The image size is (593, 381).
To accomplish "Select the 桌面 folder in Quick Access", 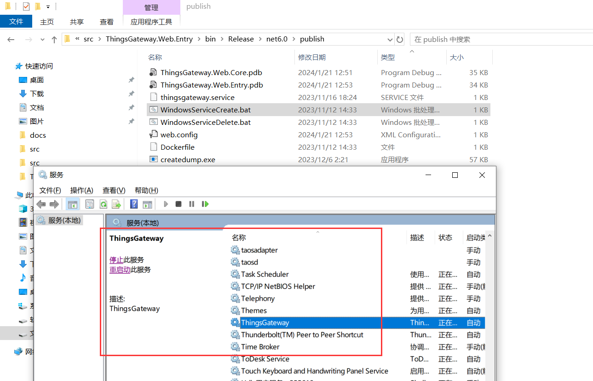I will pyautogui.click(x=37, y=80).
